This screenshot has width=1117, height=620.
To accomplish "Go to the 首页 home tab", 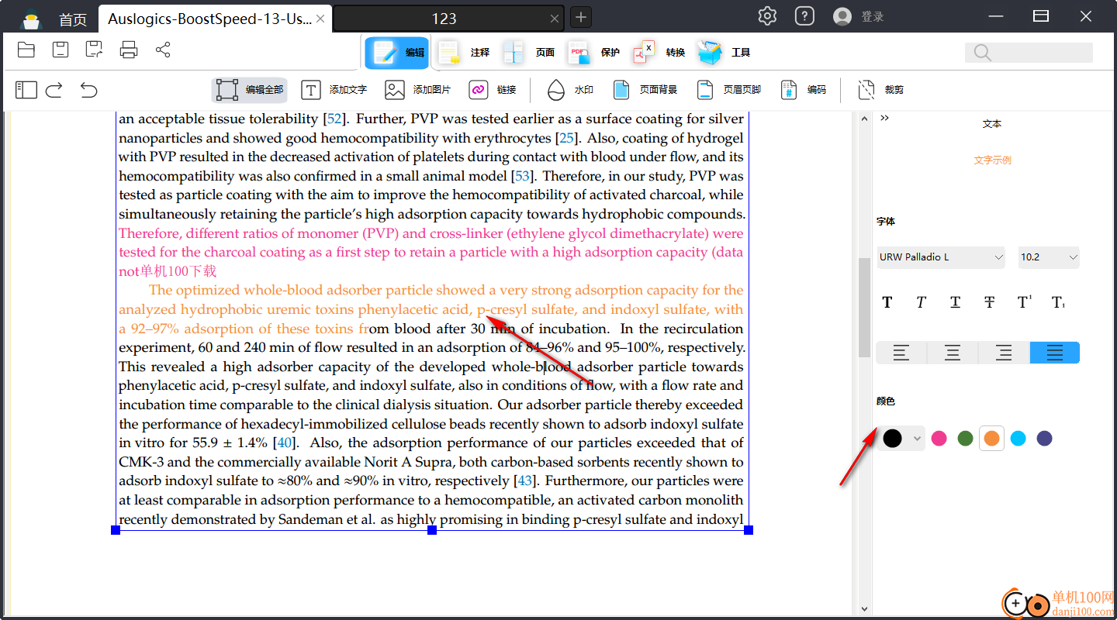I will 73,19.
